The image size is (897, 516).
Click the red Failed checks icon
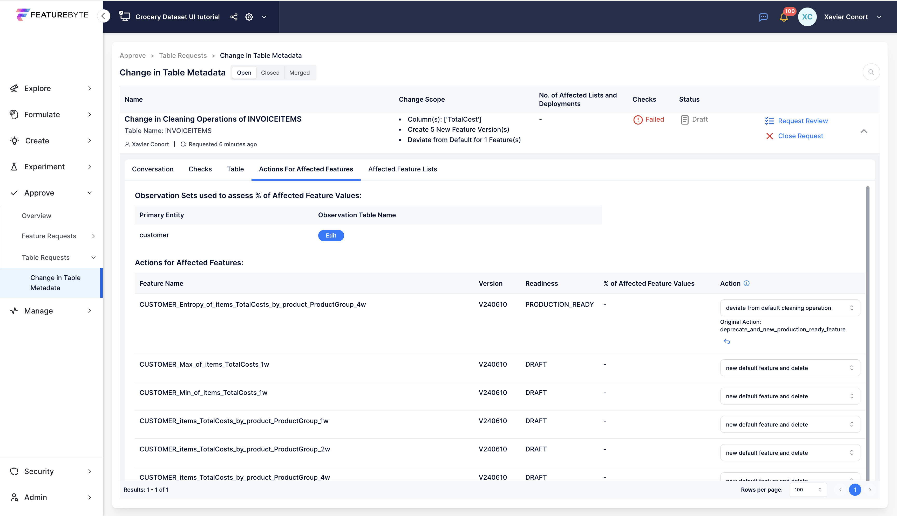tap(638, 120)
